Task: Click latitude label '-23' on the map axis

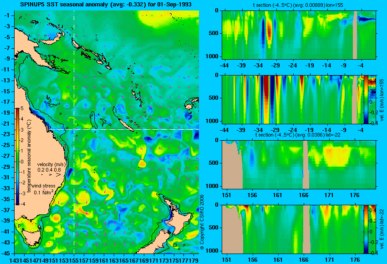Action: pos(6,134)
